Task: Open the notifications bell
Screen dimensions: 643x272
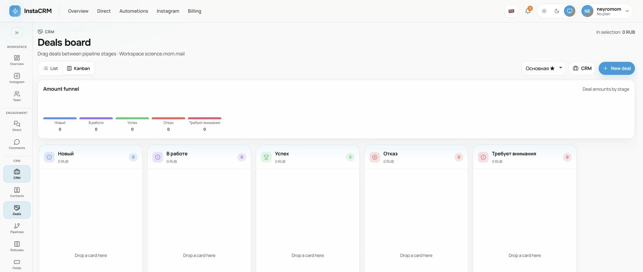Action: [528, 11]
